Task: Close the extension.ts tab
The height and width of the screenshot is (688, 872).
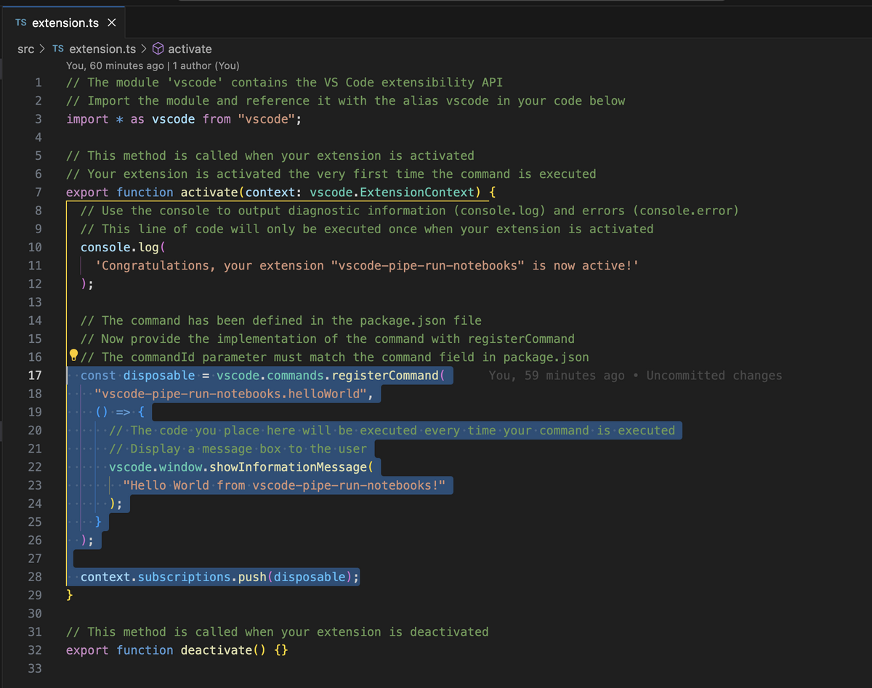Action: (111, 23)
